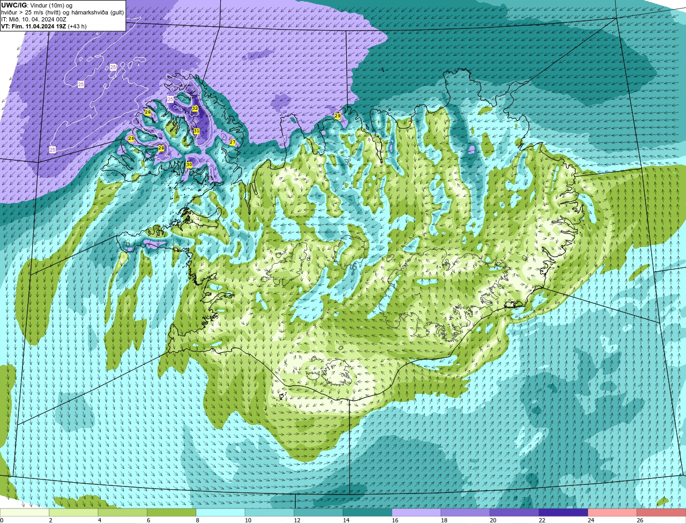Click the legend scale number 24
The image size is (686, 524).
[x=591, y=520]
